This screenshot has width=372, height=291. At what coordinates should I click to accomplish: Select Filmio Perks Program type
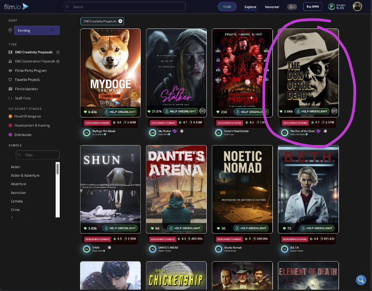coord(31,70)
